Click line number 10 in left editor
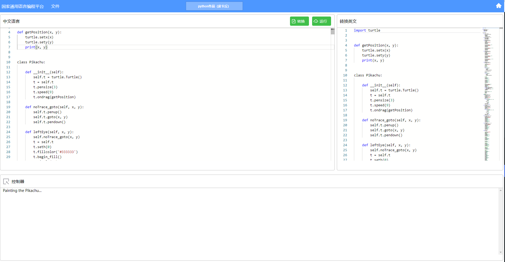505x262 pixels. click(x=8, y=62)
